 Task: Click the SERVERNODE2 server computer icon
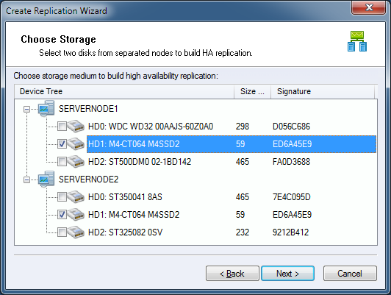46,179
